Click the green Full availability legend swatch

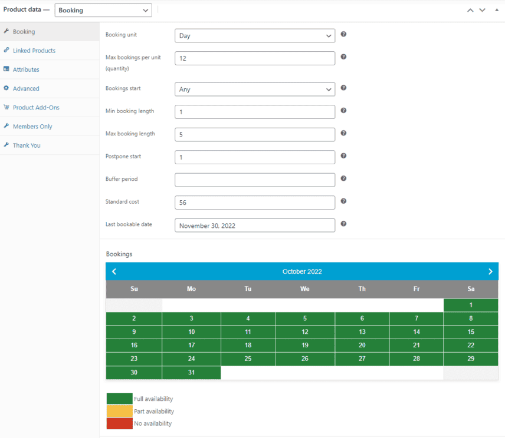pos(119,399)
